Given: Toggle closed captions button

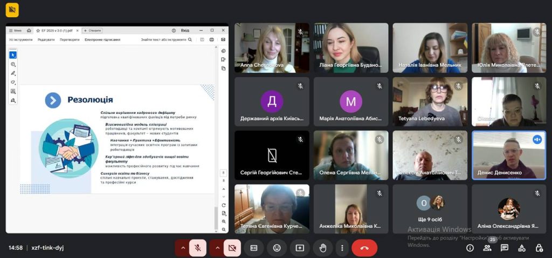Looking at the screenshot, I should point(254,248).
